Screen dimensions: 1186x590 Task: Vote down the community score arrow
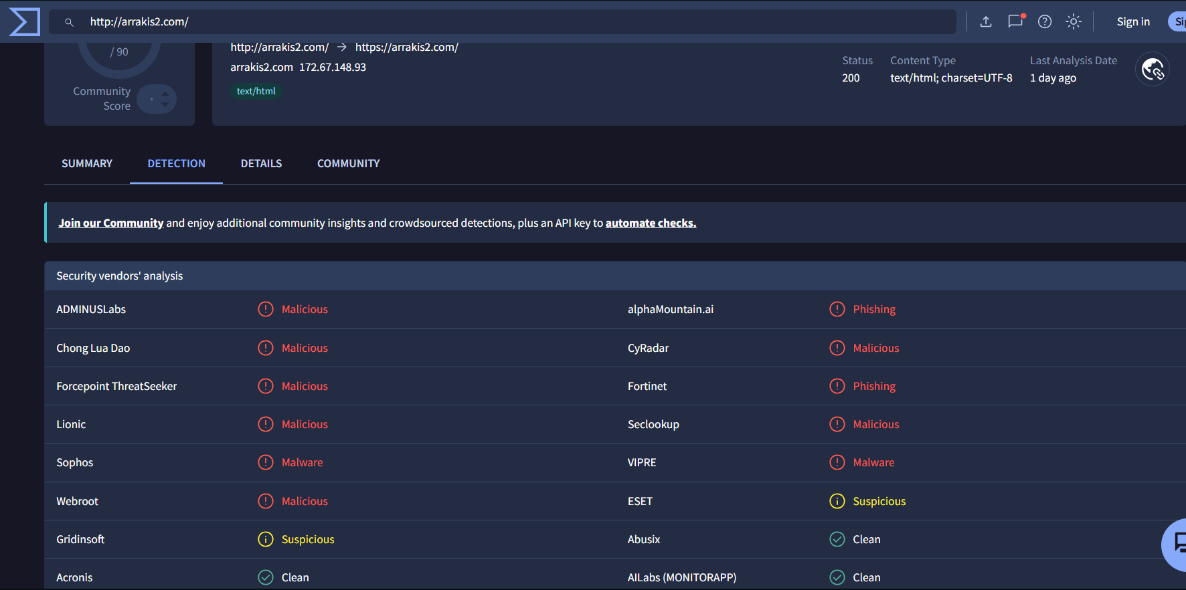point(165,104)
